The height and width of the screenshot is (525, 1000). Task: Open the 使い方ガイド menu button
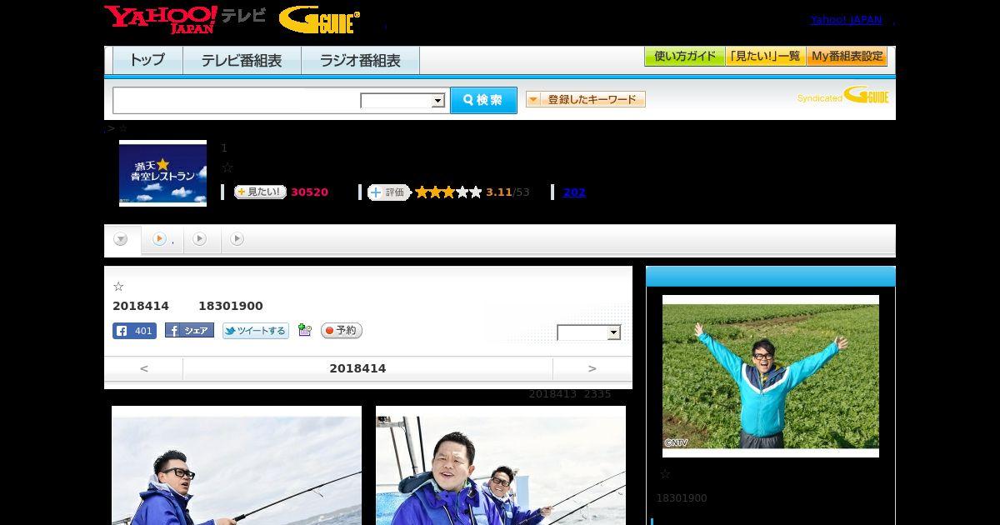click(x=684, y=57)
